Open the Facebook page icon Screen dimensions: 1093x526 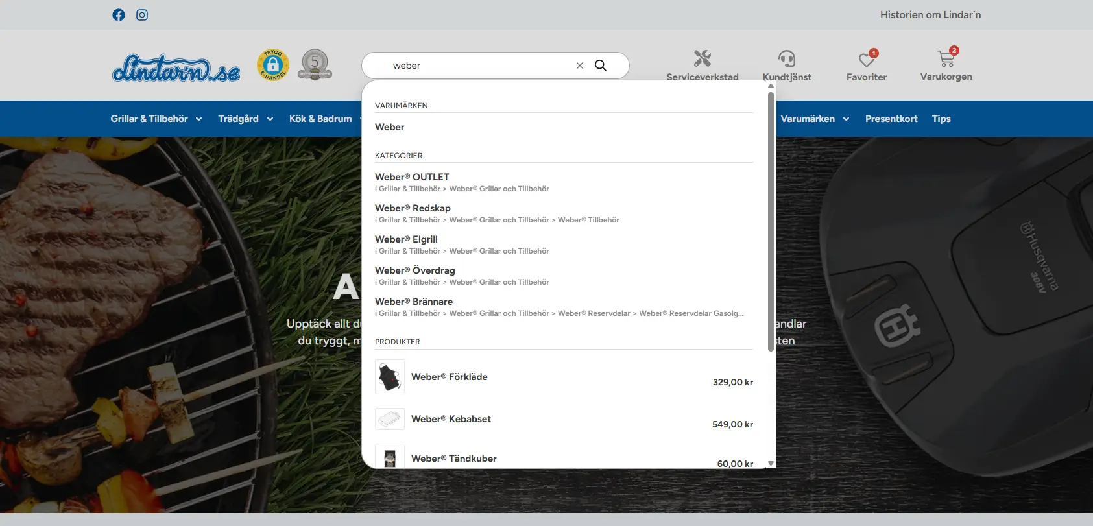119,15
